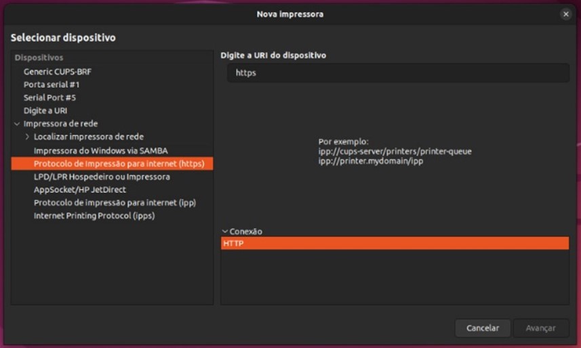The width and height of the screenshot is (581, 348).
Task: Select Generic CUPS-BRF device
Action: [x=56, y=71]
